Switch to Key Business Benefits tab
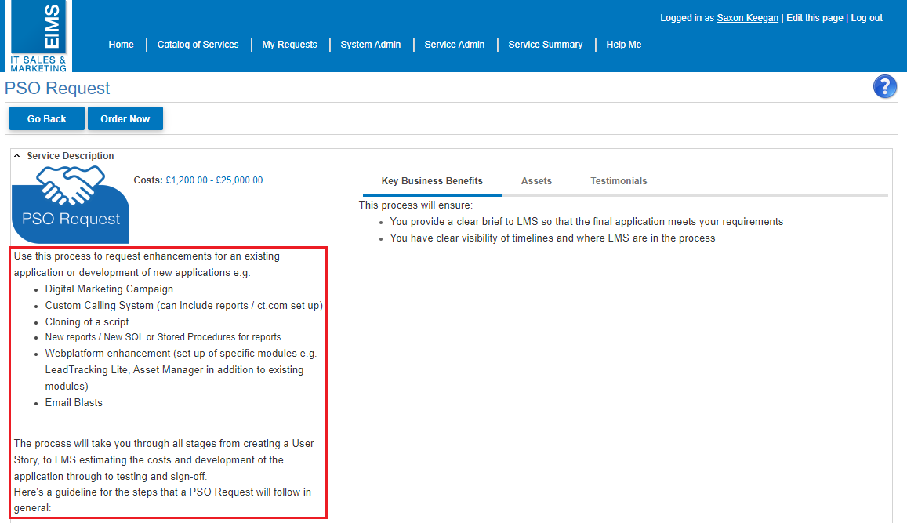Screen dimensions: 907x523 coord(432,181)
